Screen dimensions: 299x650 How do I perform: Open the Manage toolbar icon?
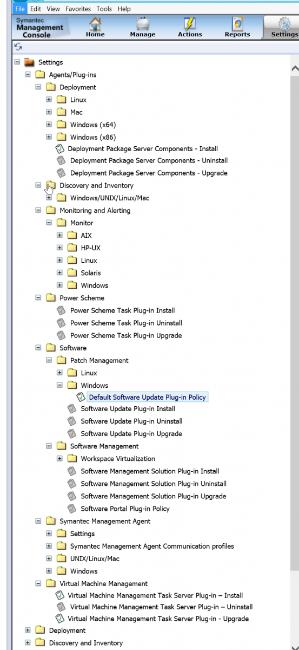click(143, 27)
